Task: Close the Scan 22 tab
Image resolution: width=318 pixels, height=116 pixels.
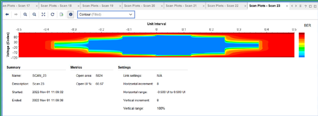Action: (245, 6)
